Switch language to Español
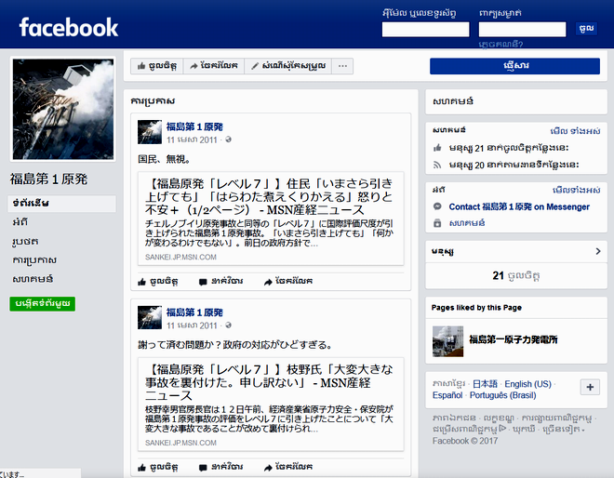614x478 pixels. coord(447,395)
